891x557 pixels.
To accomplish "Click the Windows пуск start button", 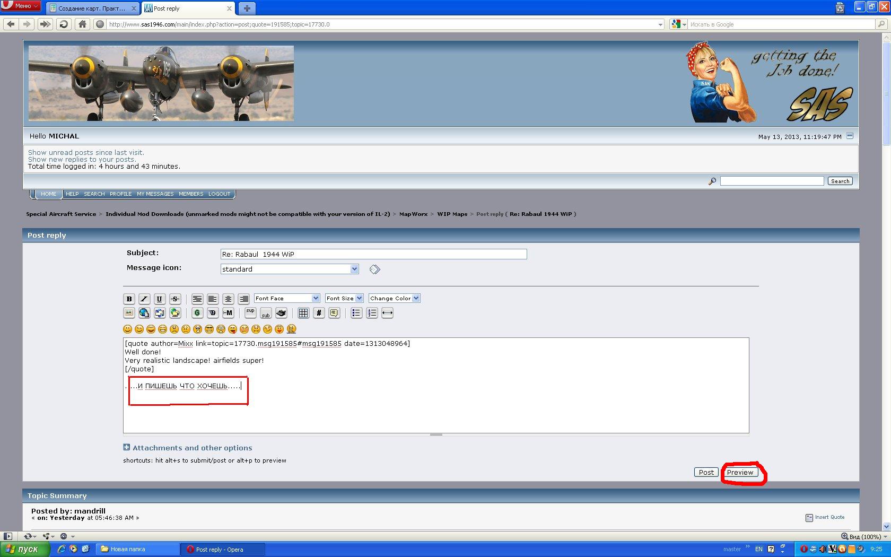I will (x=25, y=549).
